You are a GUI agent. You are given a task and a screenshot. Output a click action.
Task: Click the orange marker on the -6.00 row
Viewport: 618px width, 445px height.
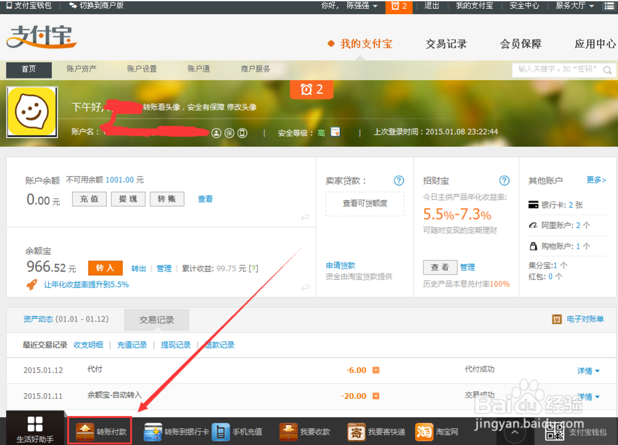coord(376,370)
